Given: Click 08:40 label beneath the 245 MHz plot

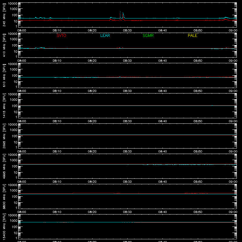Looking at the screenshot, I should [162, 31].
